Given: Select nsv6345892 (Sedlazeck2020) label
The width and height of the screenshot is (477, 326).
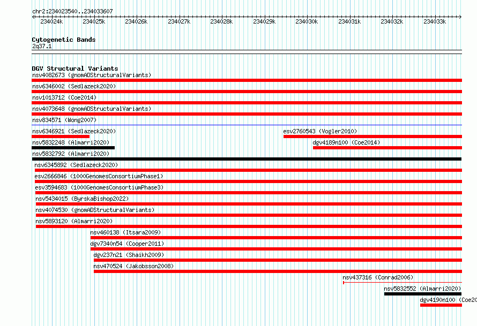Looking at the screenshot, I should click(76, 165).
